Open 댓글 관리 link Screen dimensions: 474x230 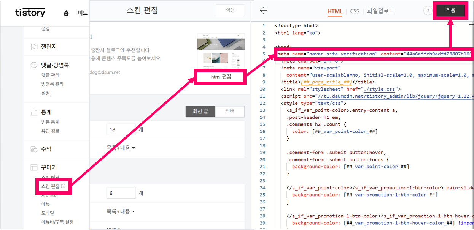[50, 75]
